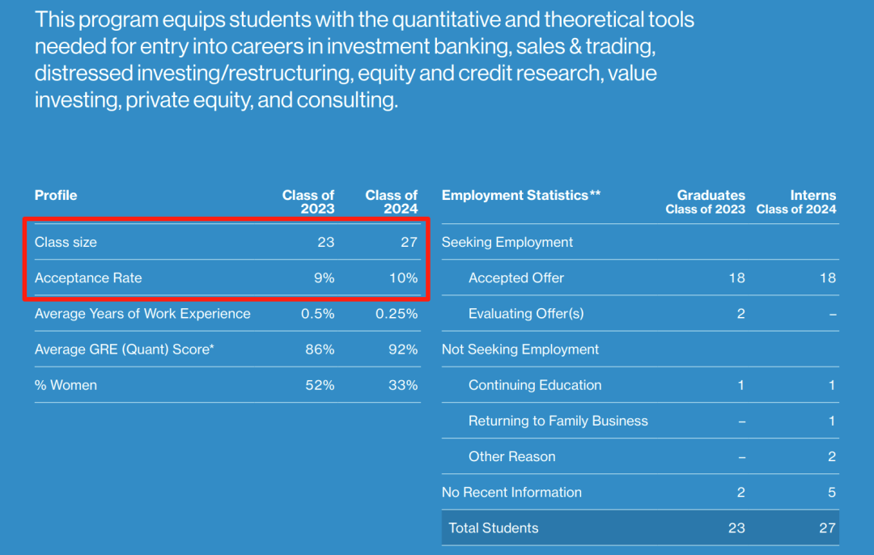Click the Acceptance Rate row label
874x555 pixels.
(x=88, y=277)
